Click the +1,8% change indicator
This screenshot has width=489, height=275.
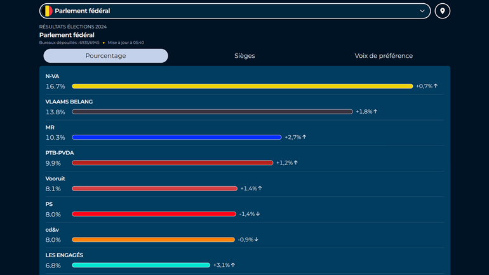tap(367, 112)
